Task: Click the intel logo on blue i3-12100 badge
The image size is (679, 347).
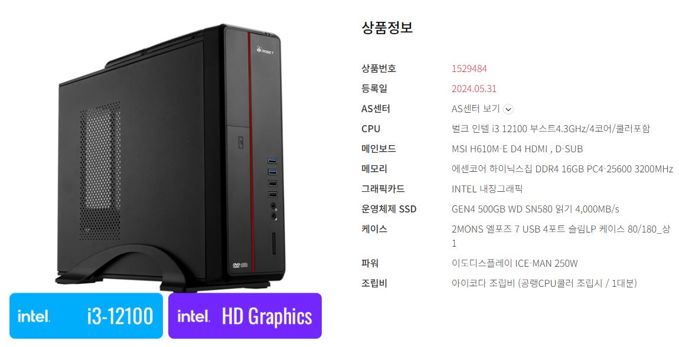Action: click(34, 316)
